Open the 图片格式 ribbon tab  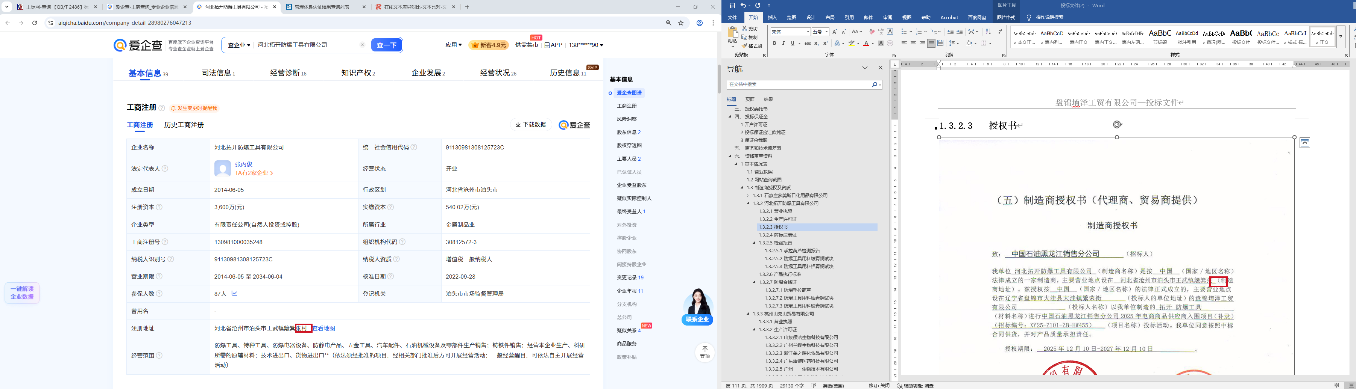(1005, 17)
